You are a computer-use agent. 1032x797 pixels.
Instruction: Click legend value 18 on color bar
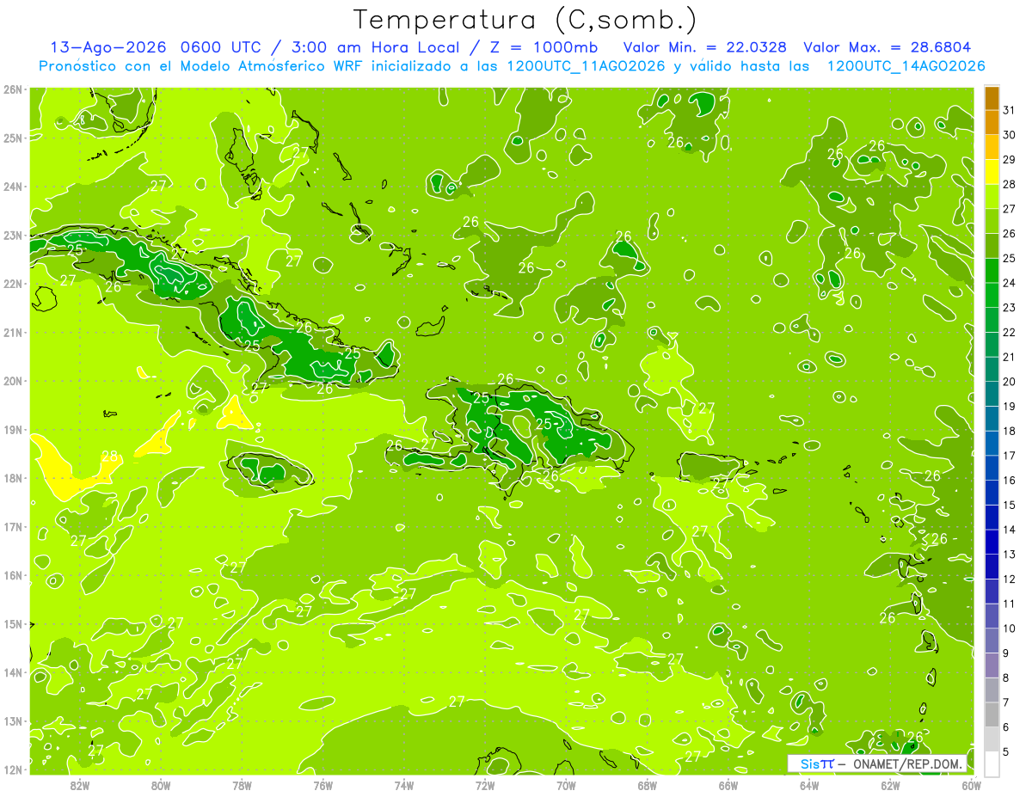tap(1010, 431)
